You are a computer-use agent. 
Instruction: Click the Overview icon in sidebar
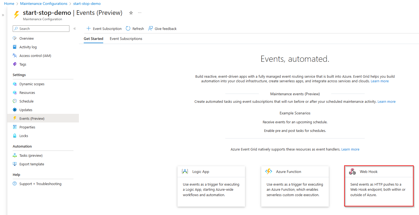pyautogui.click(x=15, y=38)
